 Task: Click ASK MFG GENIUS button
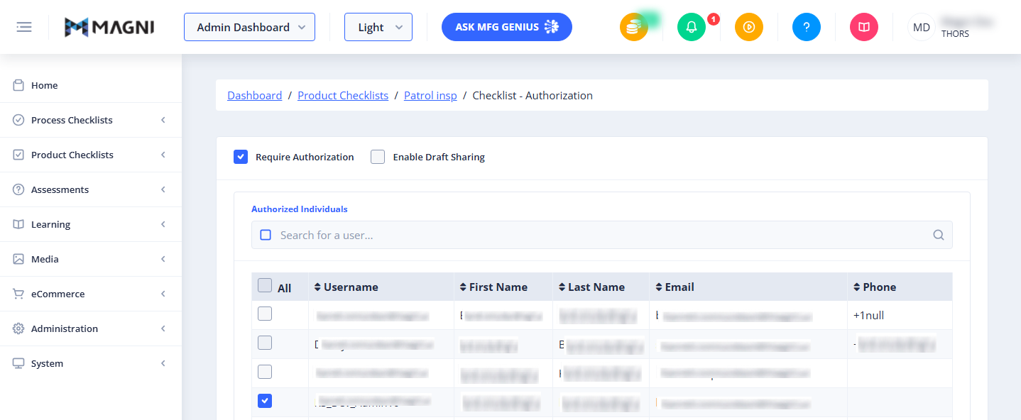point(507,27)
